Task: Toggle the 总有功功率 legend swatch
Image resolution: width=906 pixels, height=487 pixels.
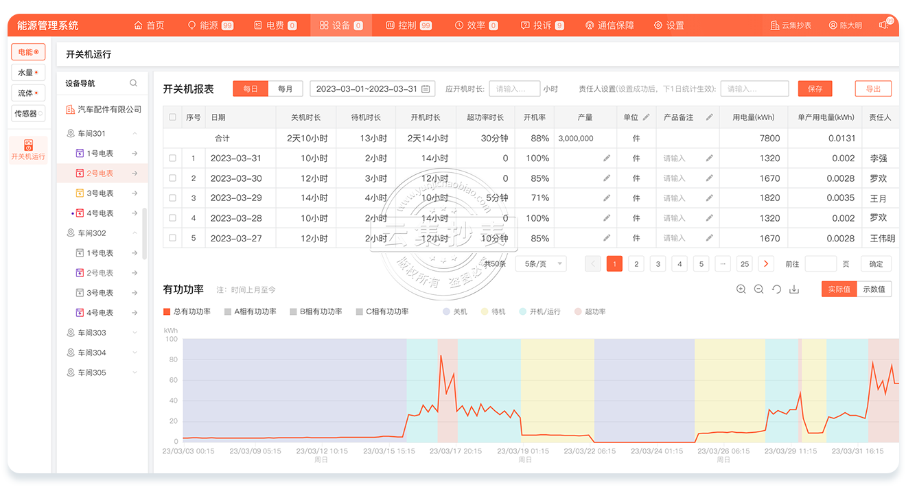Action: (x=167, y=311)
